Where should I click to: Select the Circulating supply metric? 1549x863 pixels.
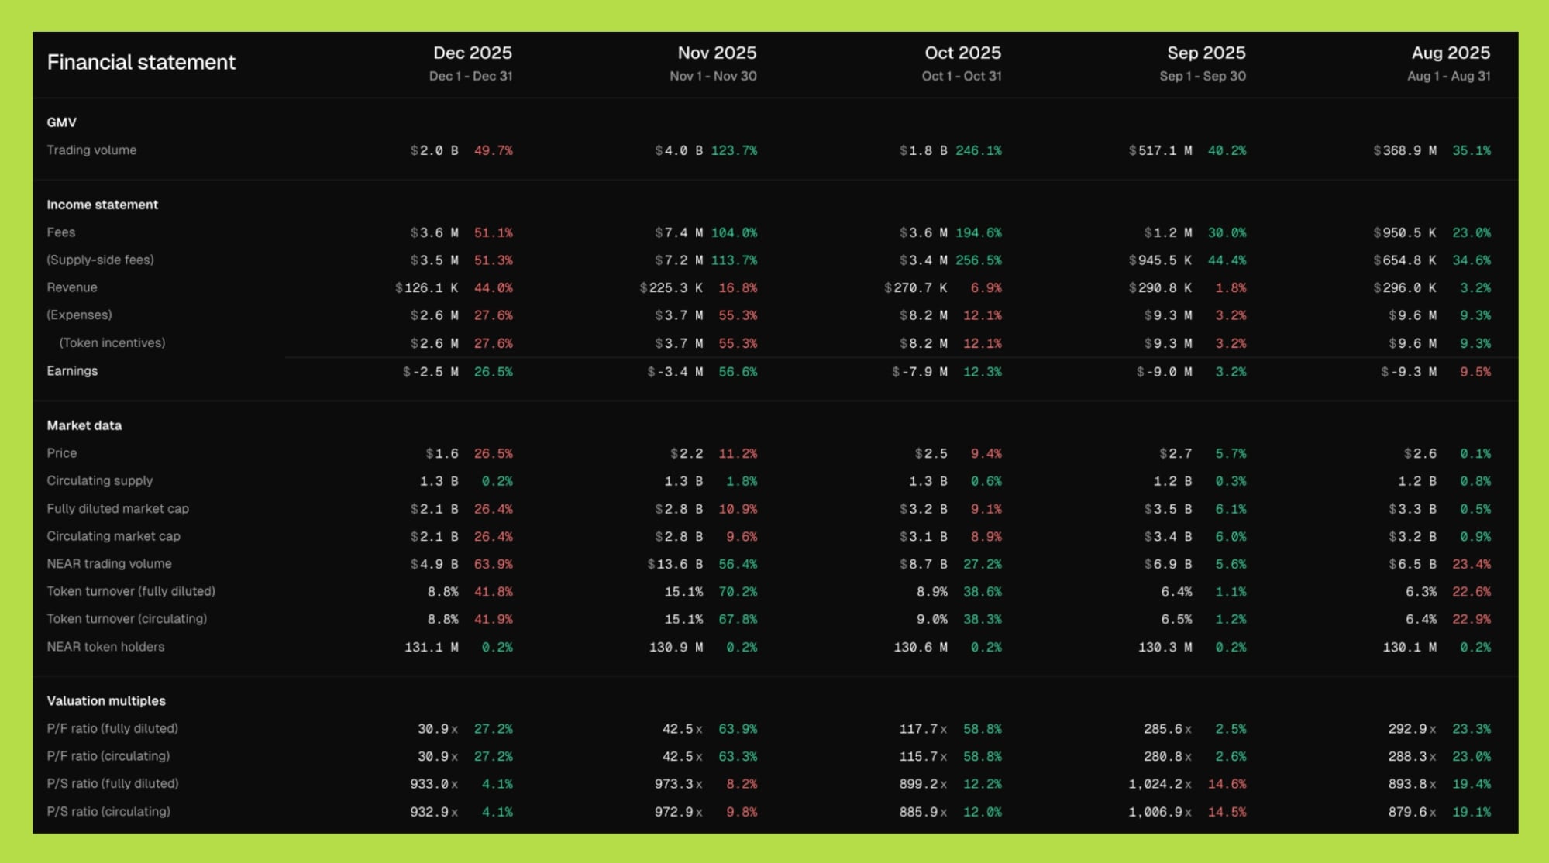[x=99, y=481]
